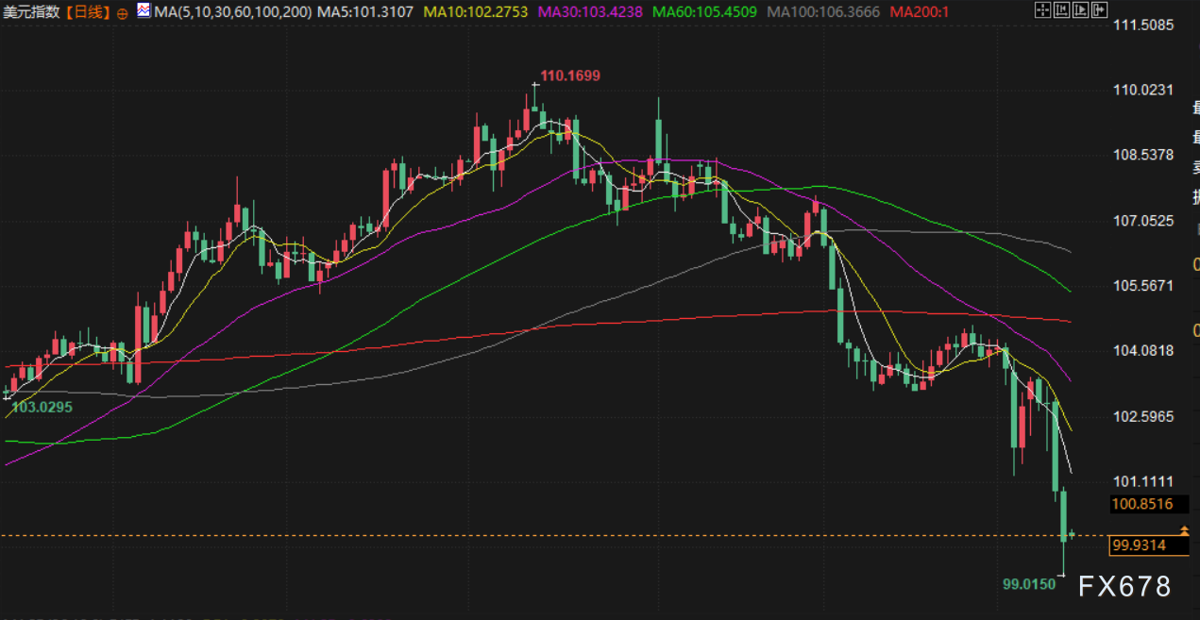Screen dimensions: 1200x620
Task: Select the magenta MA30 value label
Action: pos(590,12)
